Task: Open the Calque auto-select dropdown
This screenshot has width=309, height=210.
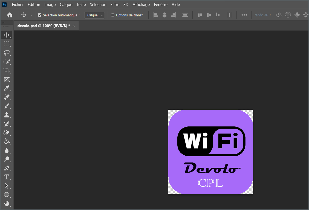Action: (94, 15)
